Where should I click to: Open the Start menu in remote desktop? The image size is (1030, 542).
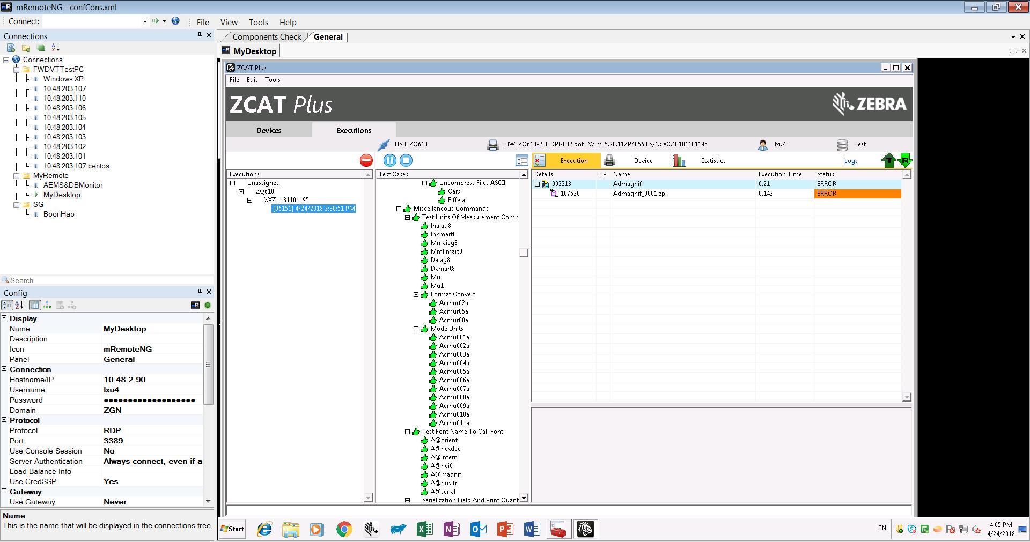232,529
